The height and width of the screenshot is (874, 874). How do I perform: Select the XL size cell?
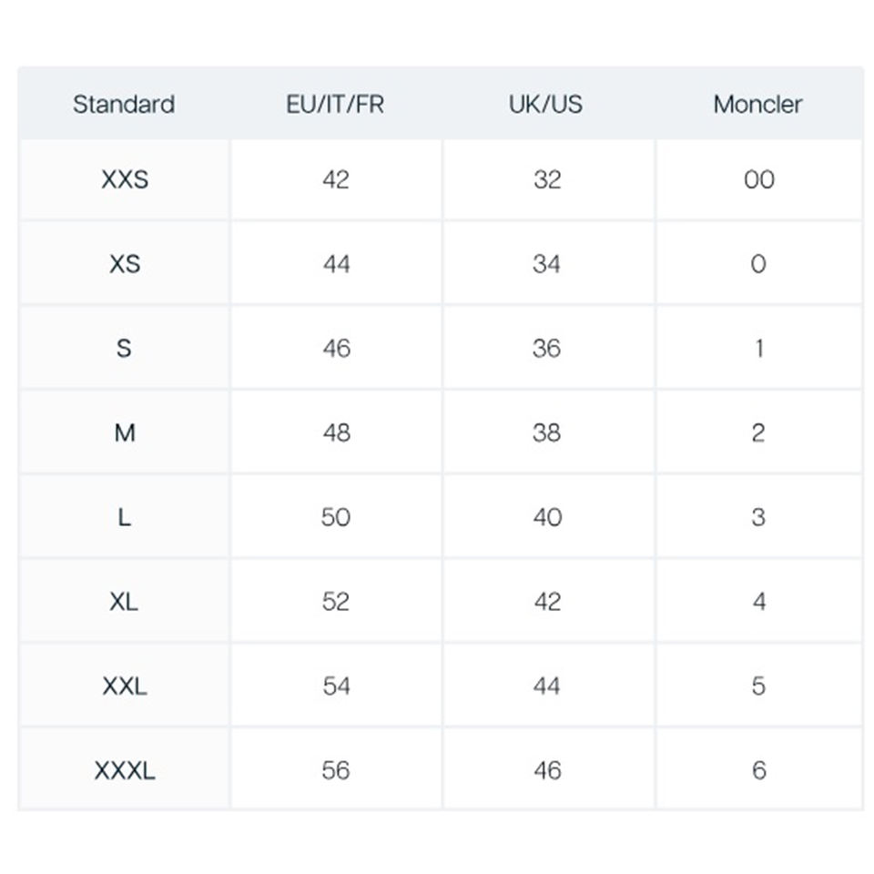(125, 602)
